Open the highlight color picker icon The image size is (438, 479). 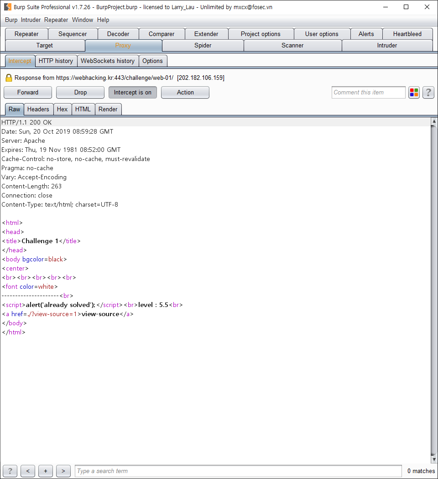point(414,93)
